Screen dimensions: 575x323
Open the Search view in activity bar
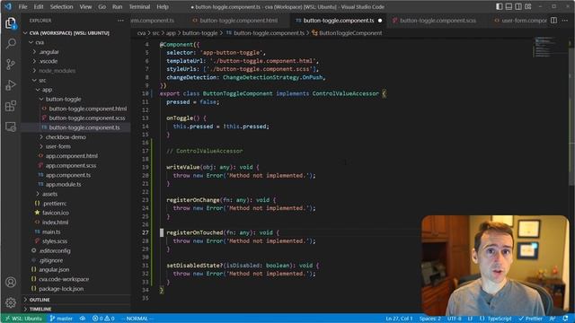point(11,44)
